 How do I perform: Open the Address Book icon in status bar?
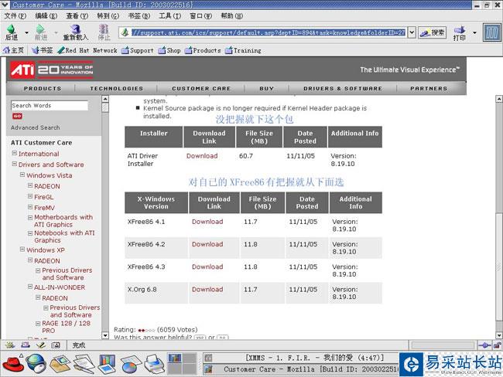56,345
